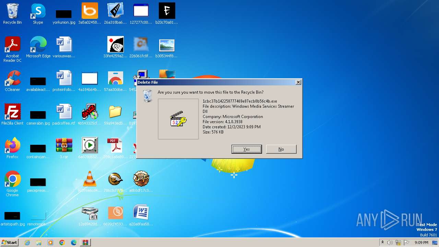Click No in Delete File dialog
Viewport: 439px width, 247px height.
click(x=281, y=149)
